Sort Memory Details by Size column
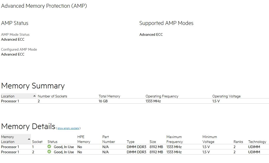 click(153, 142)
